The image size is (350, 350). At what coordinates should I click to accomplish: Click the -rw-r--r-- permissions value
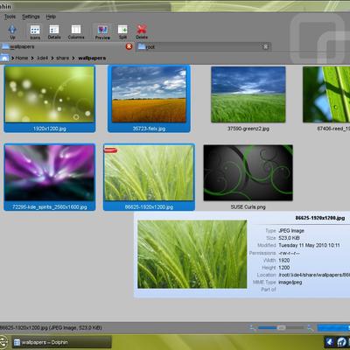289,253
